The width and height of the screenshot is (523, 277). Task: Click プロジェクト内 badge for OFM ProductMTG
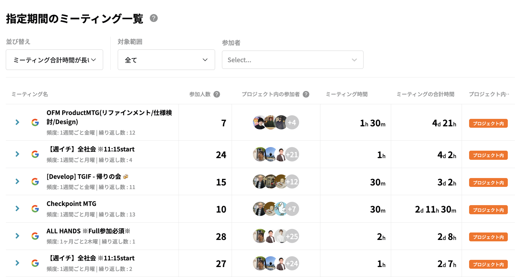point(488,123)
